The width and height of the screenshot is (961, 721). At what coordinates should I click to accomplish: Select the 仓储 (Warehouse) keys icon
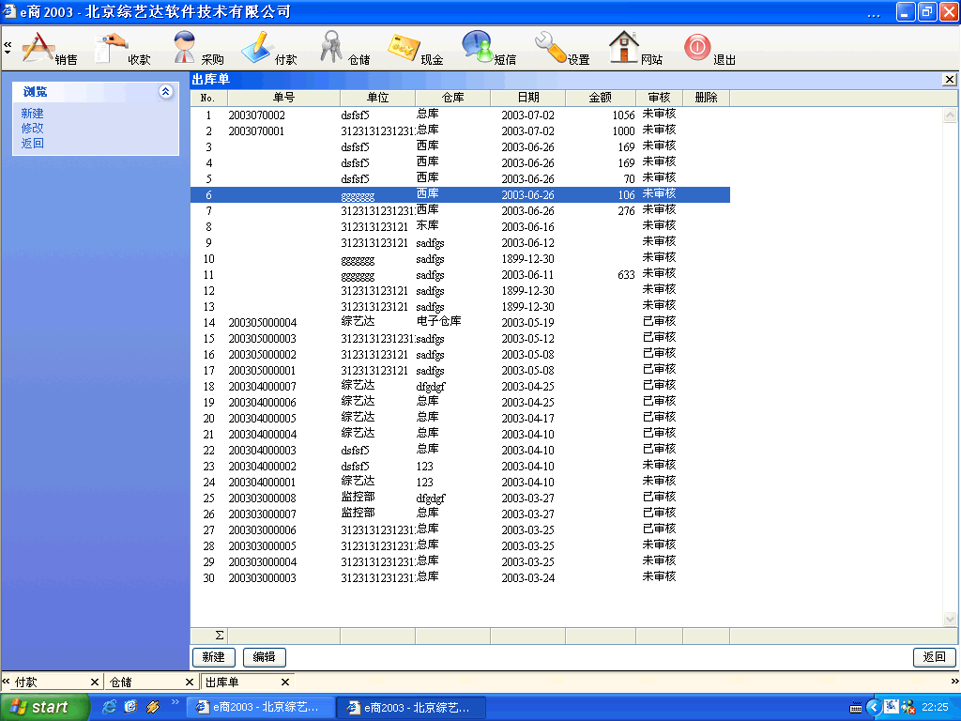(333, 48)
